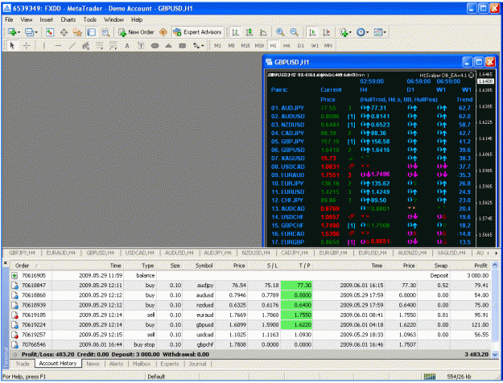Switch to the Trade tab
The height and width of the screenshot is (383, 503).
coord(23,364)
